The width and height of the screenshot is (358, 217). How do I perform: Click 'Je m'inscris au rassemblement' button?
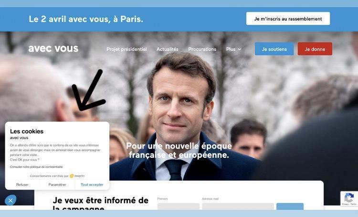288,19
